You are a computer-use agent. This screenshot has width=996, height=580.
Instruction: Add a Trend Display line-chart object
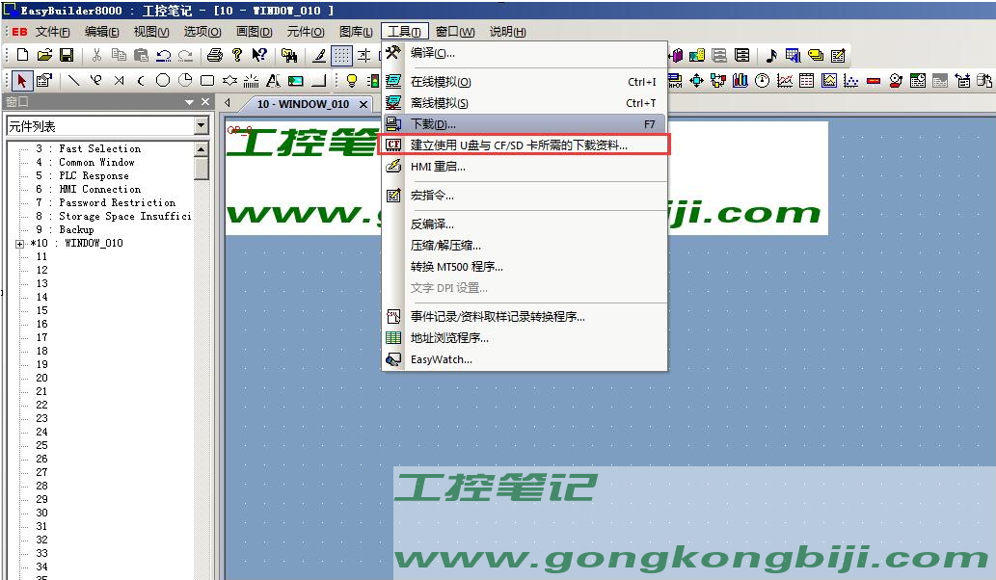pyautogui.click(x=785, y=81)
